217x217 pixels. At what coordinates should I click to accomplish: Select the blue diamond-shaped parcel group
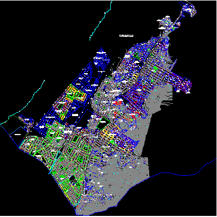click(x=102, y=60)
